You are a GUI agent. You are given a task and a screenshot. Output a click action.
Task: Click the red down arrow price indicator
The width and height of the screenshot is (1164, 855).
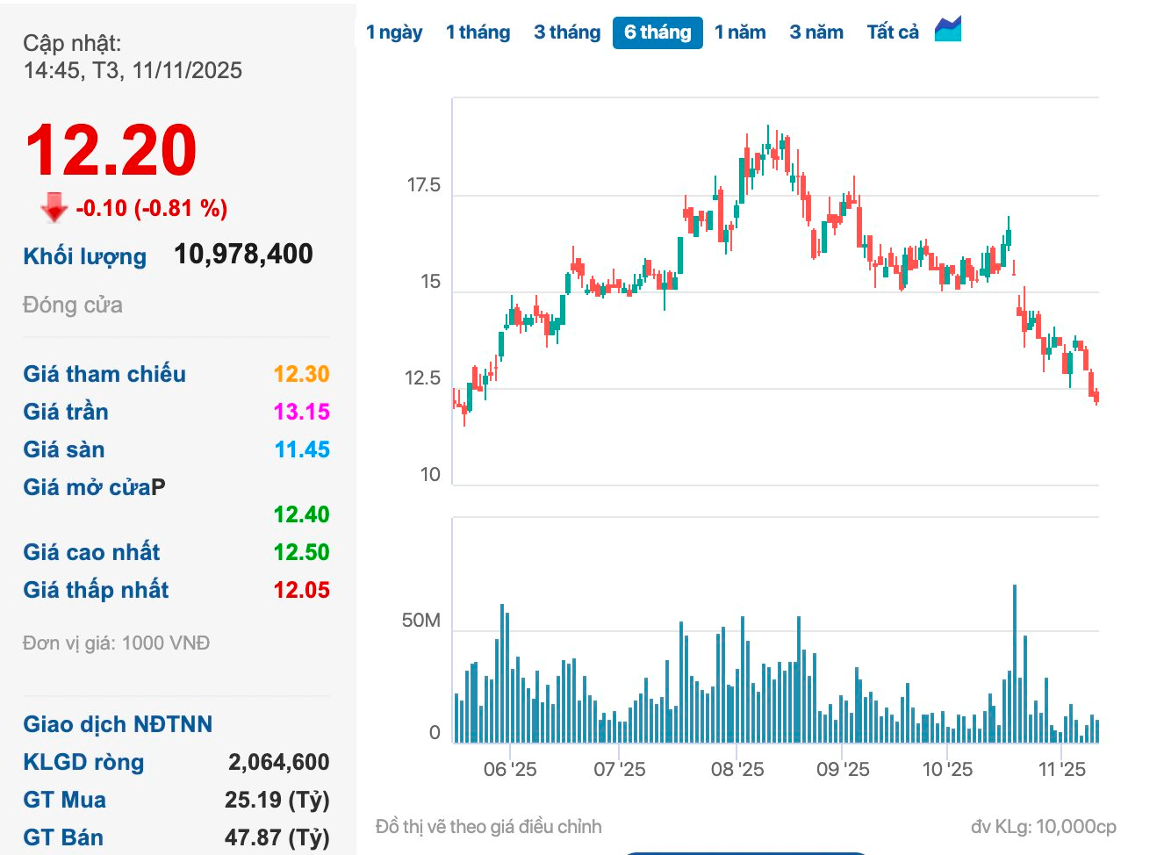click(54, 207)
